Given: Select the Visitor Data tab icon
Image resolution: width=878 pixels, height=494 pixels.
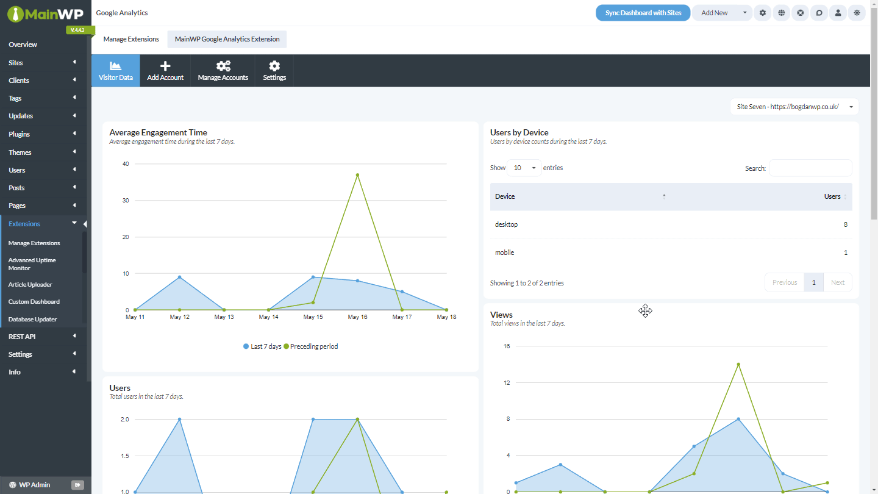Looking at the screenshot, I should click(x=115, y=66).
